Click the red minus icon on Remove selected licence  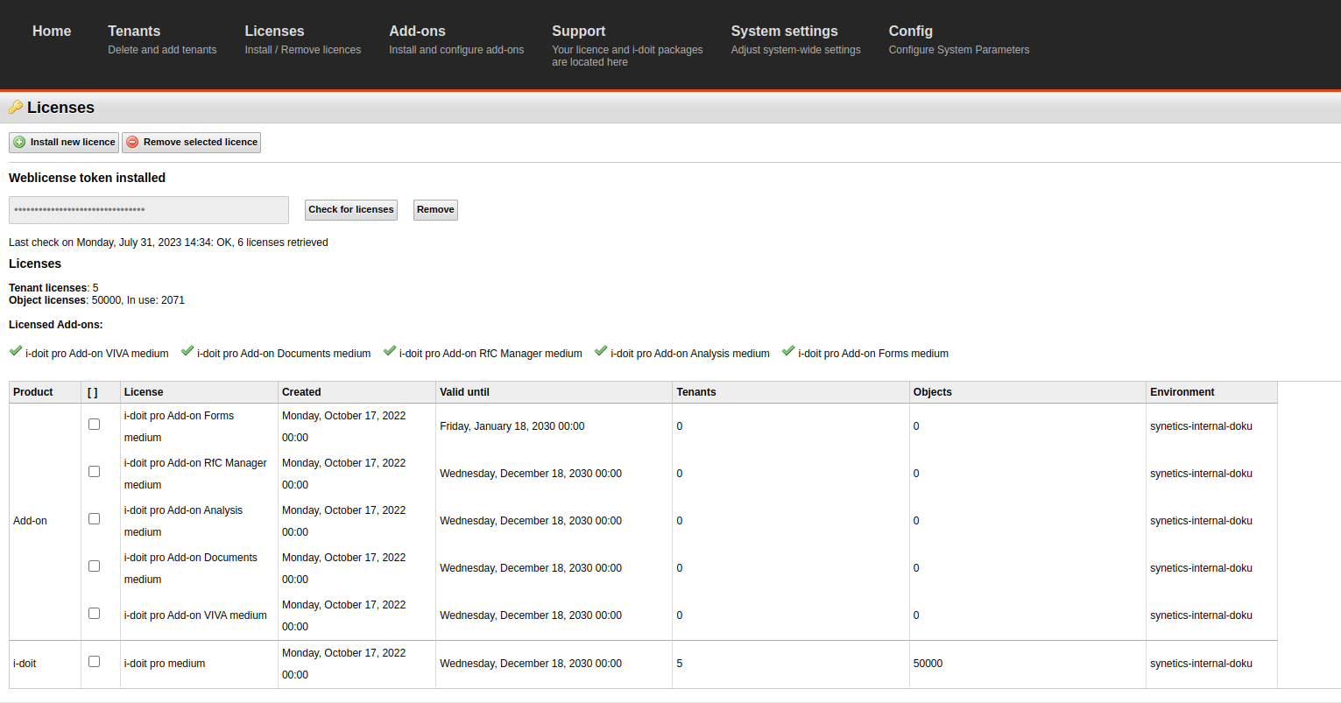(132, 142)
